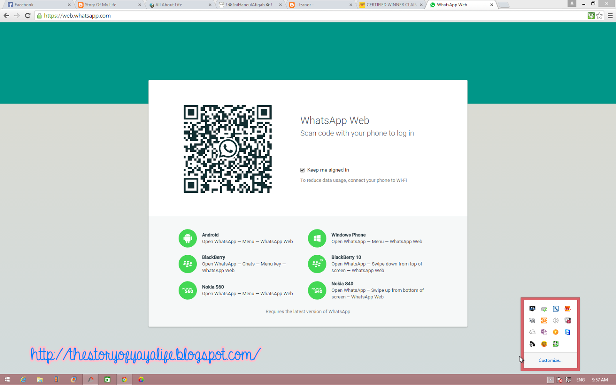
Task: Click the OneDrive cloud tray icon
Action: [532, 332]
